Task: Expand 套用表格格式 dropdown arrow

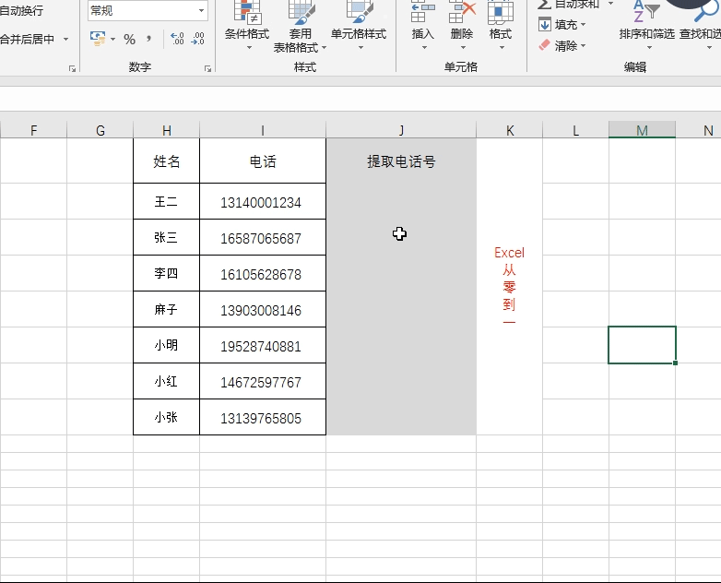Action: 325,48
